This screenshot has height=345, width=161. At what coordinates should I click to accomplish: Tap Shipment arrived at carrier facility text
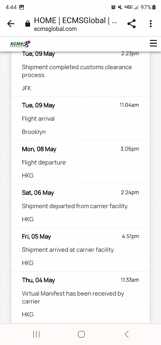pos(68,250)
